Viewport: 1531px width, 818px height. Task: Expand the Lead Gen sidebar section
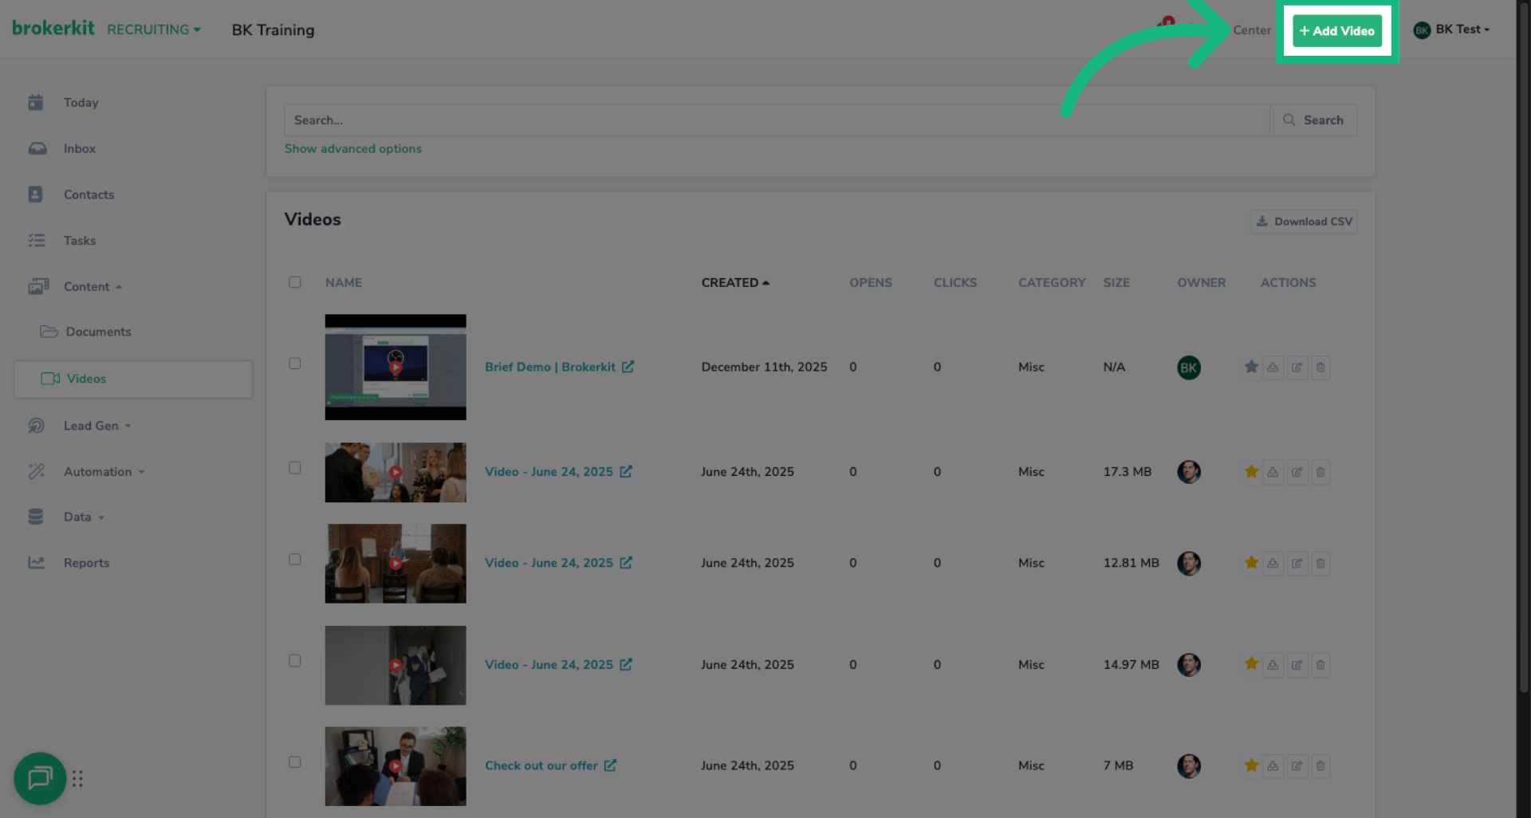(91, 426)
